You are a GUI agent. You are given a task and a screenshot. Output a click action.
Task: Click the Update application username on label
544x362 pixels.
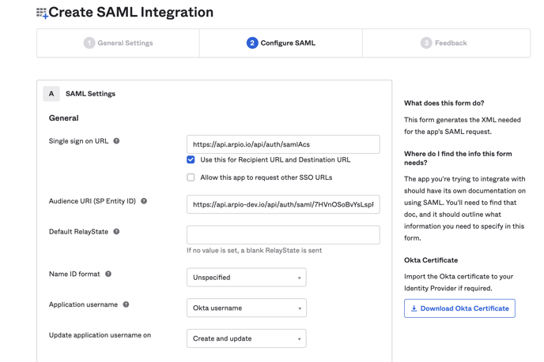100,335
